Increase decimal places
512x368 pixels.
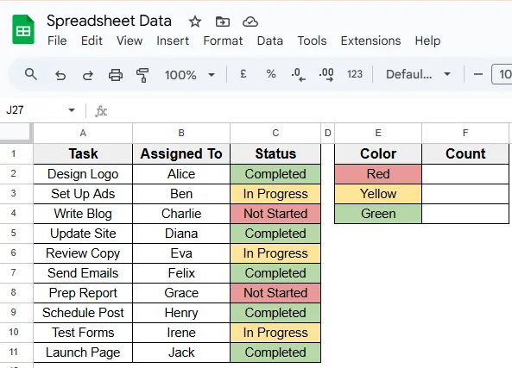326,74
